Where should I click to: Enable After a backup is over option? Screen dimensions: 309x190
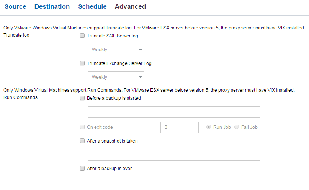(82, 168)
